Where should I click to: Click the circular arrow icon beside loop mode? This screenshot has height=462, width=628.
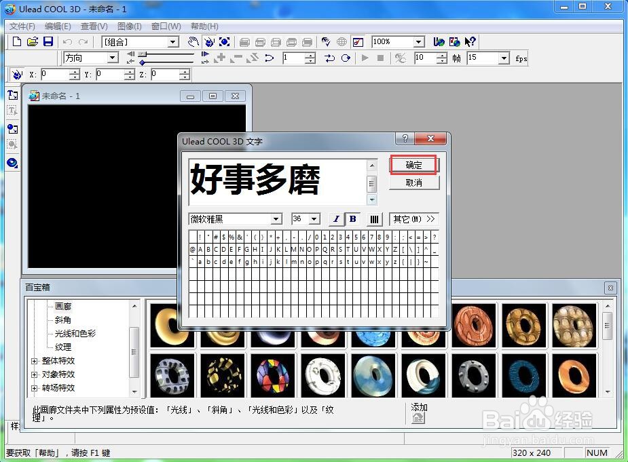tap(346, 58)
